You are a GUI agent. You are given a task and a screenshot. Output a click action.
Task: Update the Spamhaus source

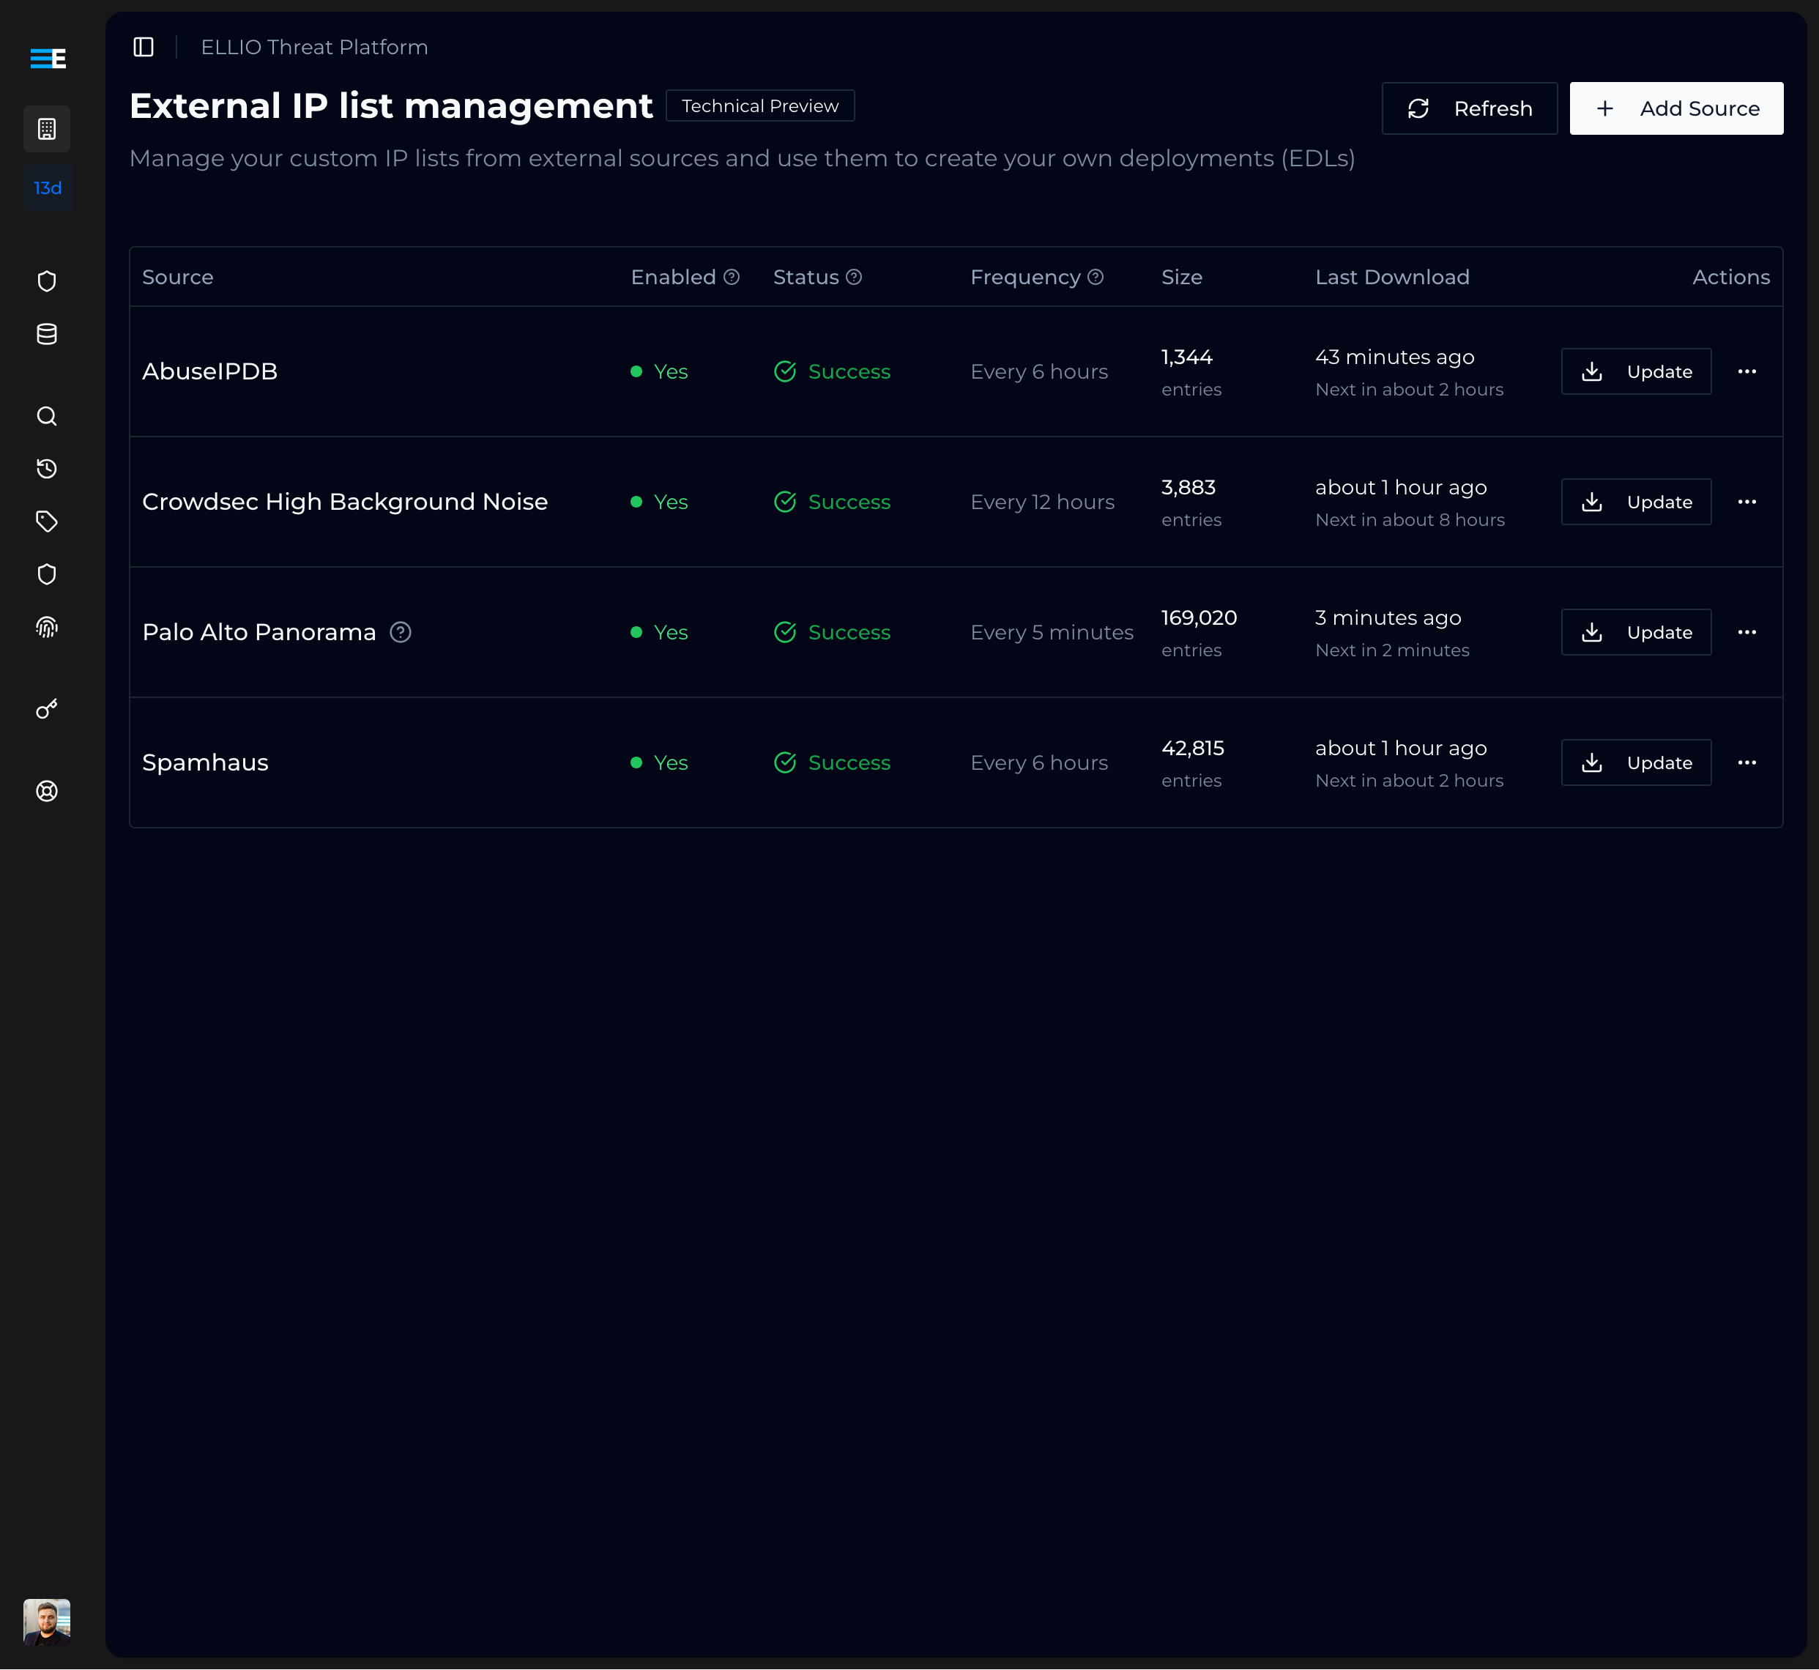[1636, 762]
